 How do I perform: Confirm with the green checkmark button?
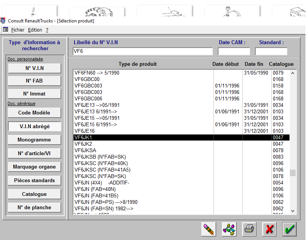pyautogui.click(x=290, y=229)
